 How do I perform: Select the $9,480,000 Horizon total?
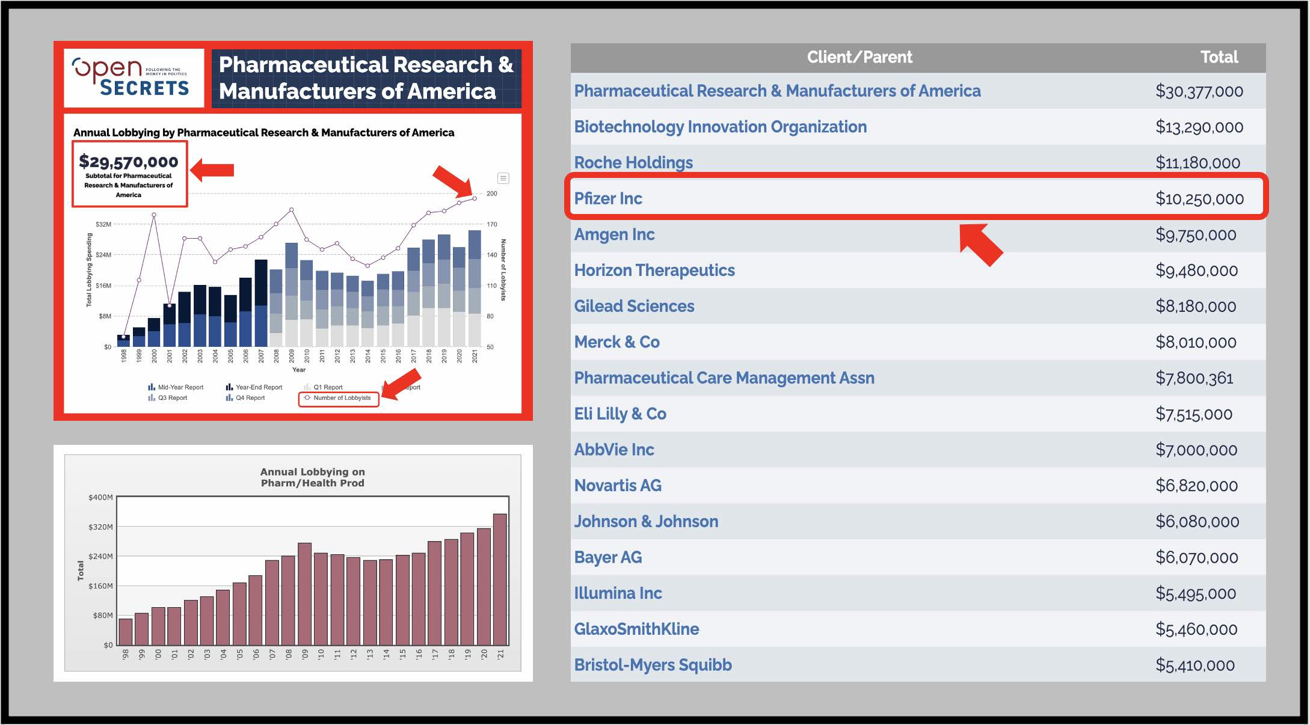tap(1196, 271)
